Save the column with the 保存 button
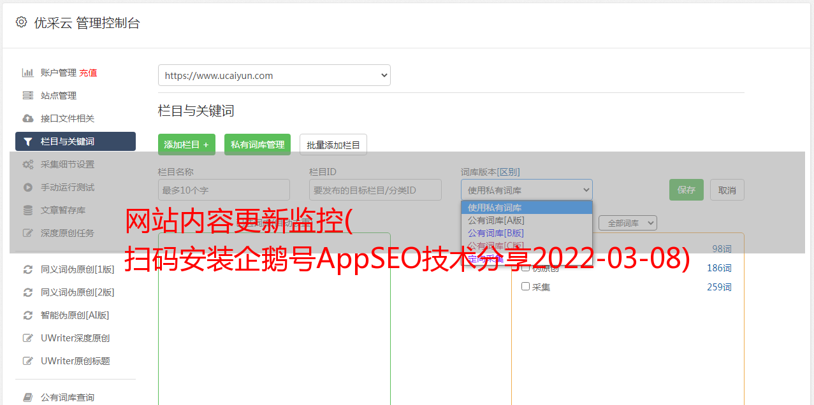This screenshot has height=405, width=814. [x=687, y=190]
